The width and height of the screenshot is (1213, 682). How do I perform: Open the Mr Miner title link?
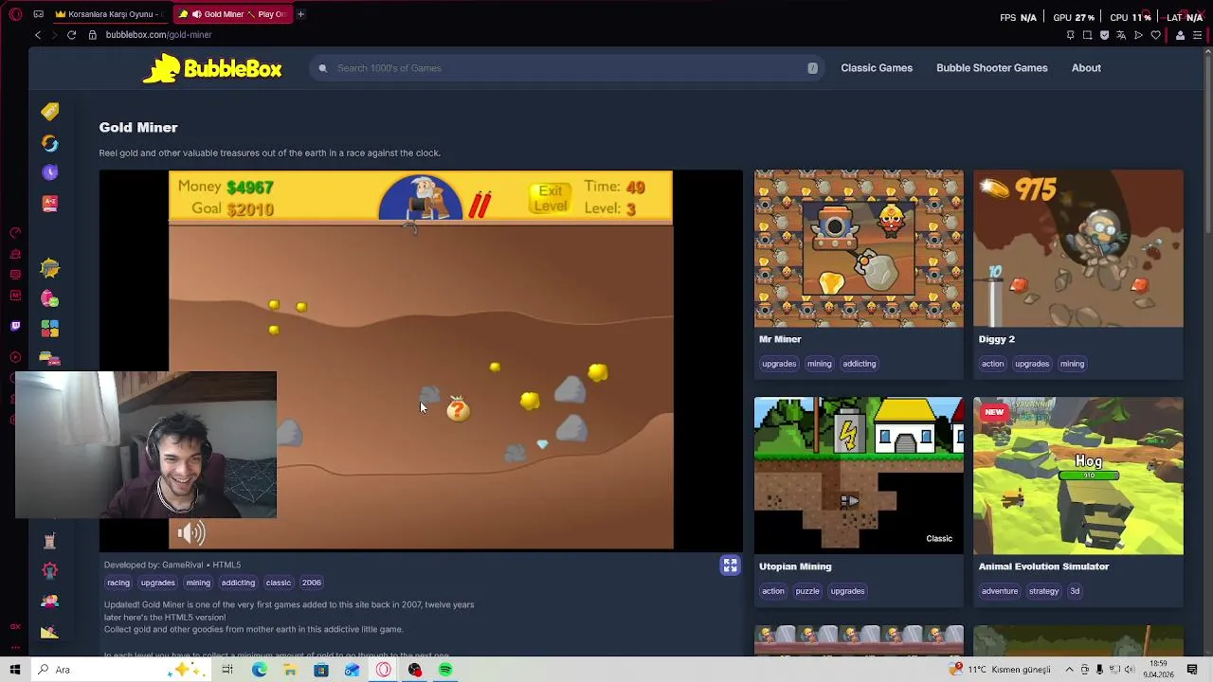(x=780, y=339)
